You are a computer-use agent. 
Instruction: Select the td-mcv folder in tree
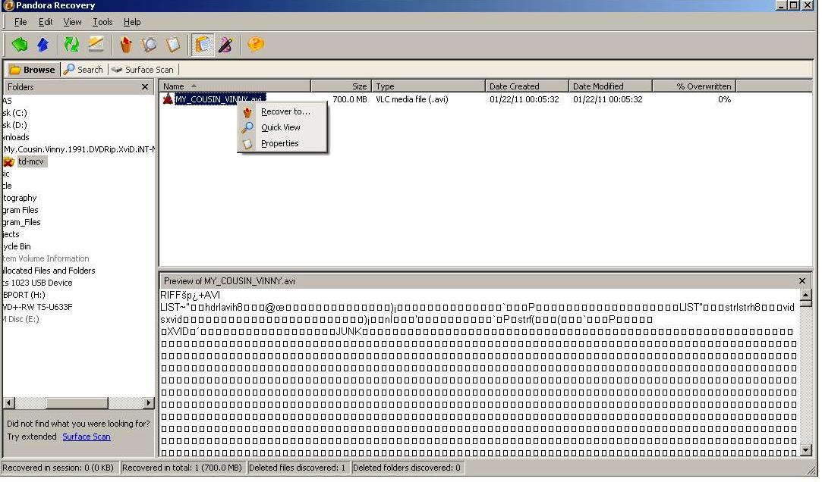(31, 161)
